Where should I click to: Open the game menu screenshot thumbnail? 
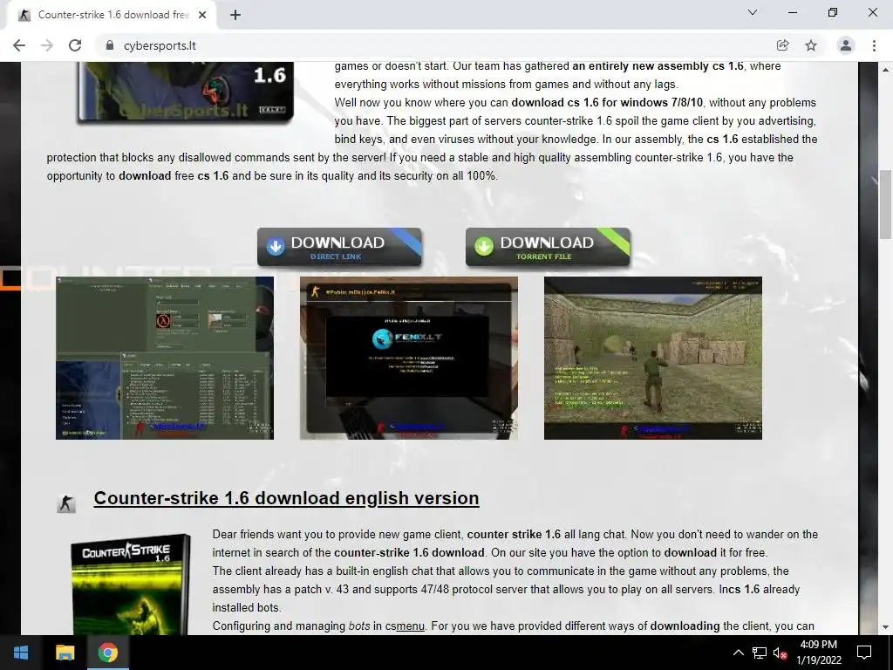[x=165, y=358]
